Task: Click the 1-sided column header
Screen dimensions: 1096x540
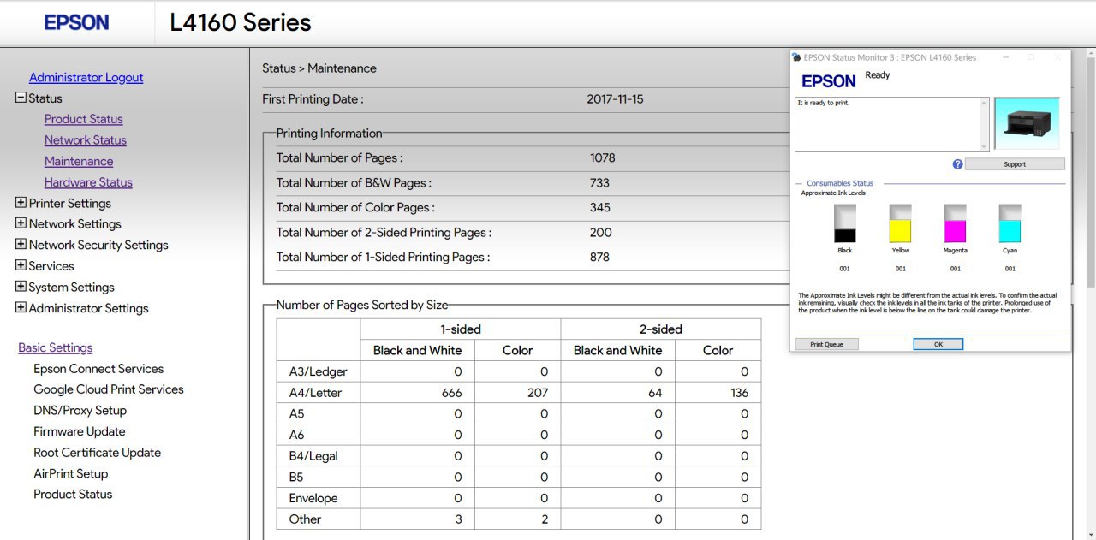Action: coord(460,329)
